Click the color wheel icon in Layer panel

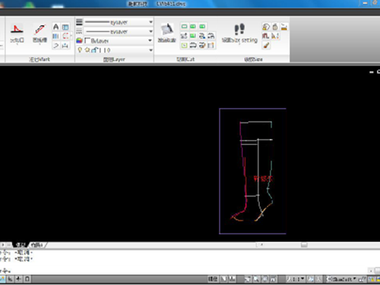(x=79, y=40)
